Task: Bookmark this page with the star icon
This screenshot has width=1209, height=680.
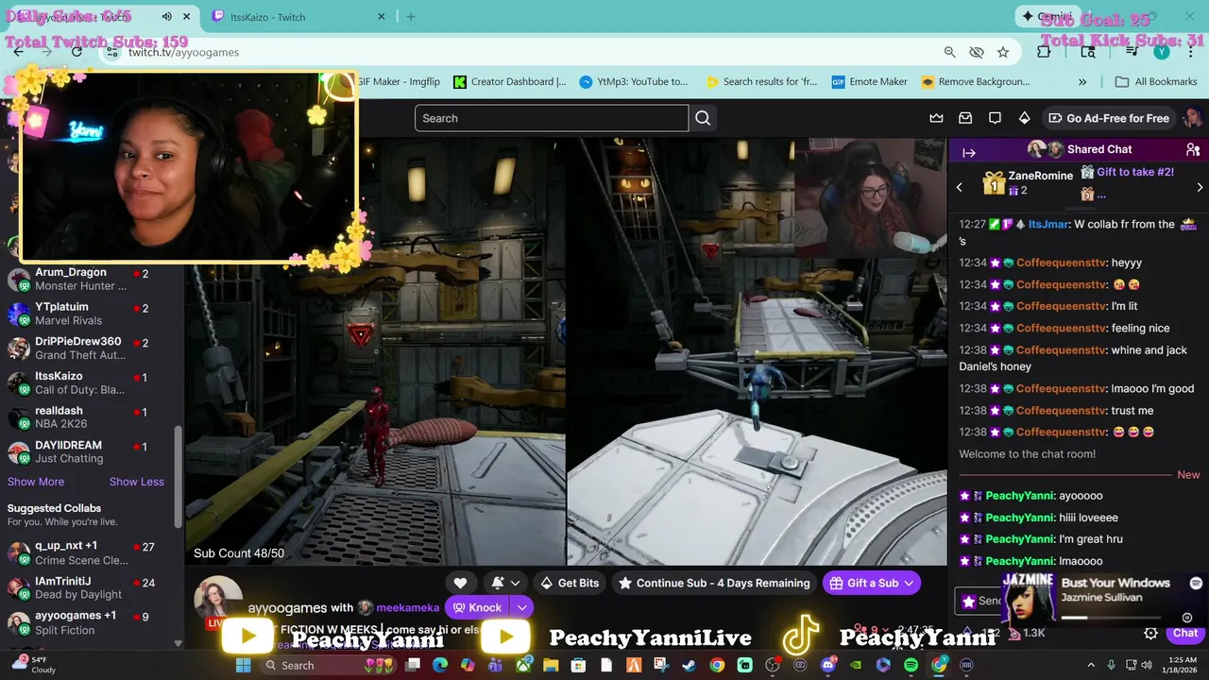Action: [1003, 52]
